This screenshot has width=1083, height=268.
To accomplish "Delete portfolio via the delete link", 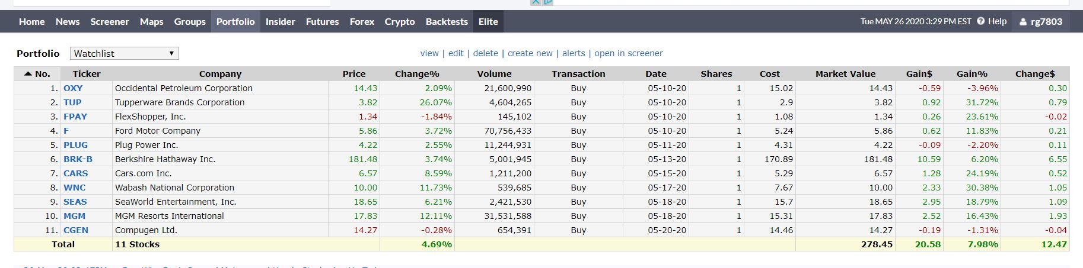I will pos(485,53).
